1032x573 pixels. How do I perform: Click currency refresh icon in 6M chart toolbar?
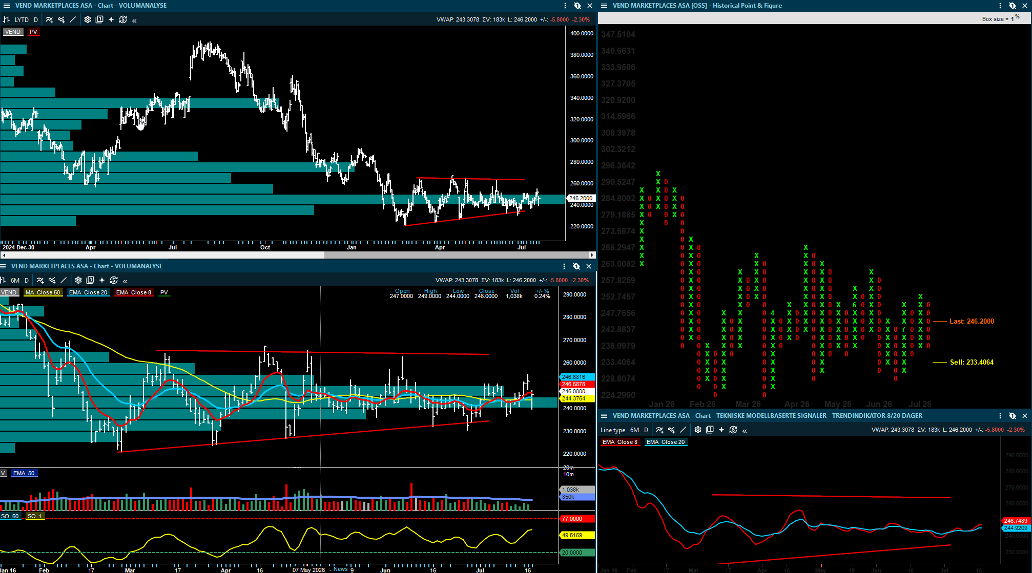pyautogui.click(x=114, y=280)
